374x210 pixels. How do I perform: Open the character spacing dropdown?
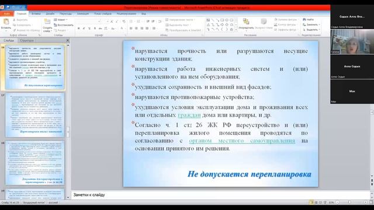tap(106, 29)
